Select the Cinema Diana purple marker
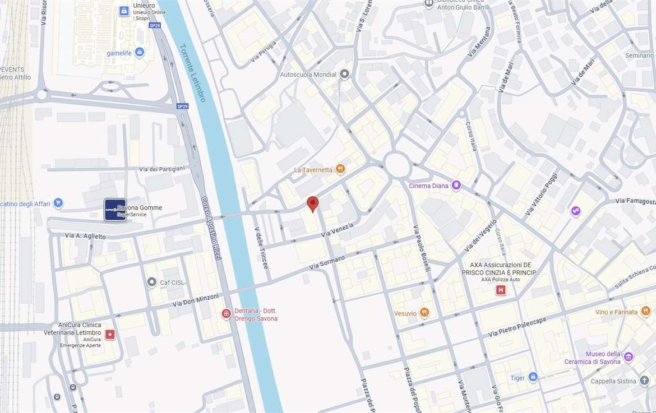The width and height of the screenshot is (656, 413). (456, 185)
